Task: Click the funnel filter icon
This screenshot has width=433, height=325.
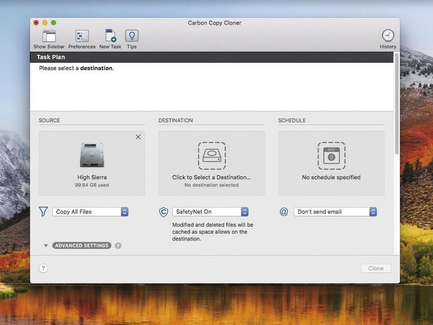Action: coord(43,212)
